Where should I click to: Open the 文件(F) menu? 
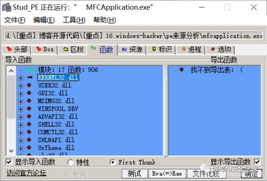click(14, 20)
